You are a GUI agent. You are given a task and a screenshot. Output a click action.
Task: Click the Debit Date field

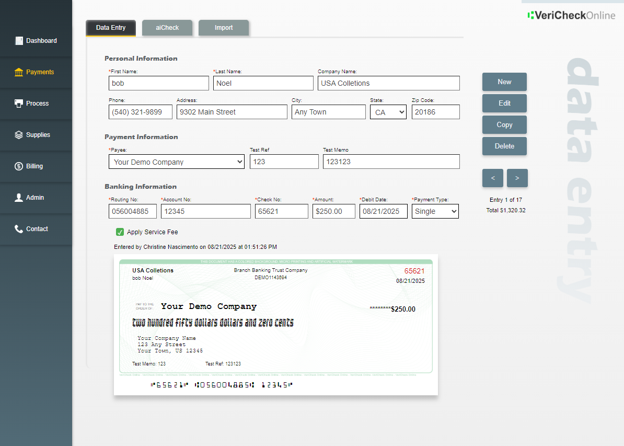click(383, 211)
